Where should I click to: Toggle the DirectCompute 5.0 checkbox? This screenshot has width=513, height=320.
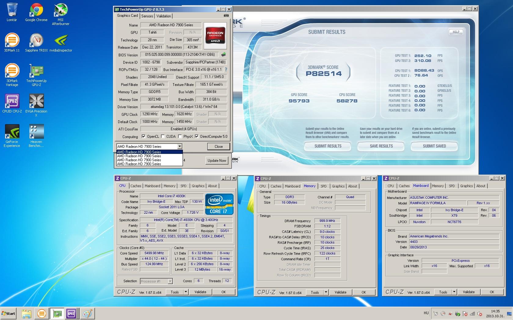[197, 137]
